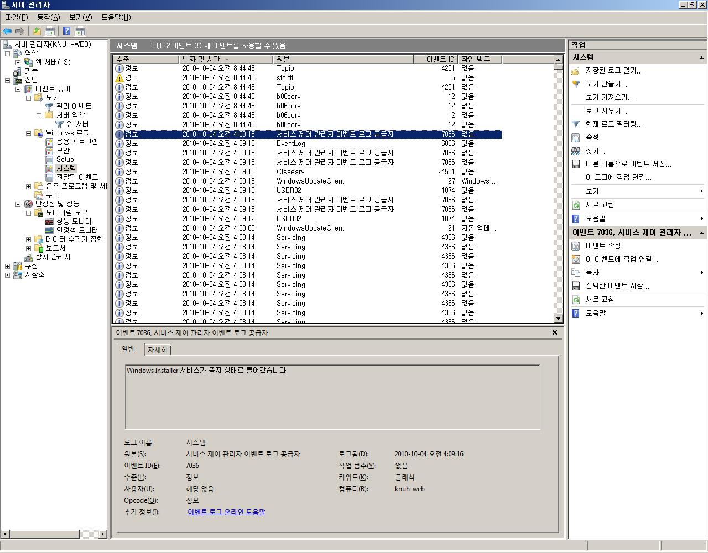Viewport: 708px width, 553px height.
Task: Click the 보기 만들기 funnel icon
Action: [x=576, y=84]
